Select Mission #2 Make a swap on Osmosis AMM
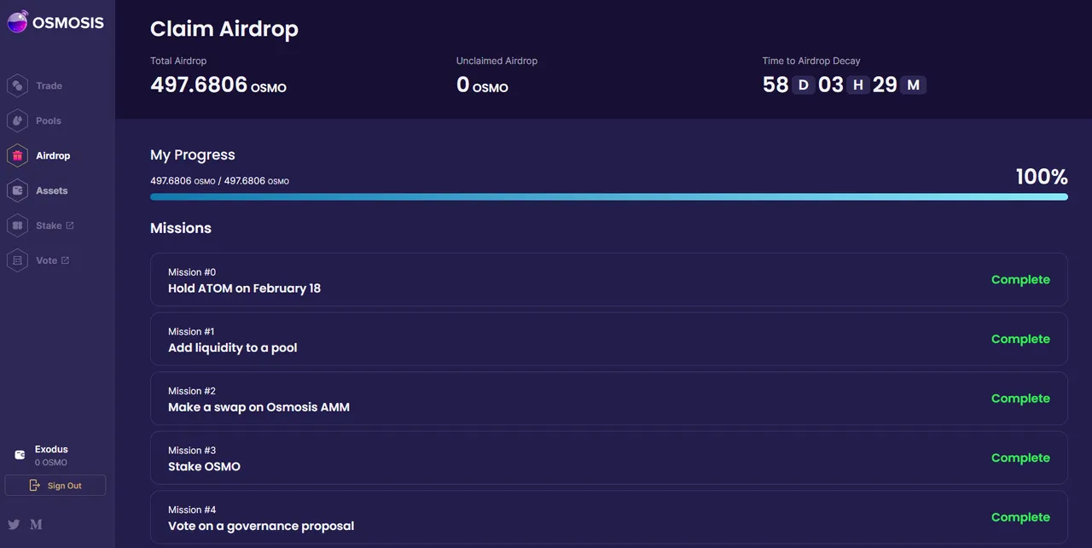The image size is (1092, 548). [x=609, y=399]
